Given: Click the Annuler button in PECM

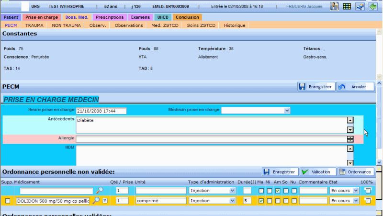Looking at the screenshot, I should tap(355, 87).
